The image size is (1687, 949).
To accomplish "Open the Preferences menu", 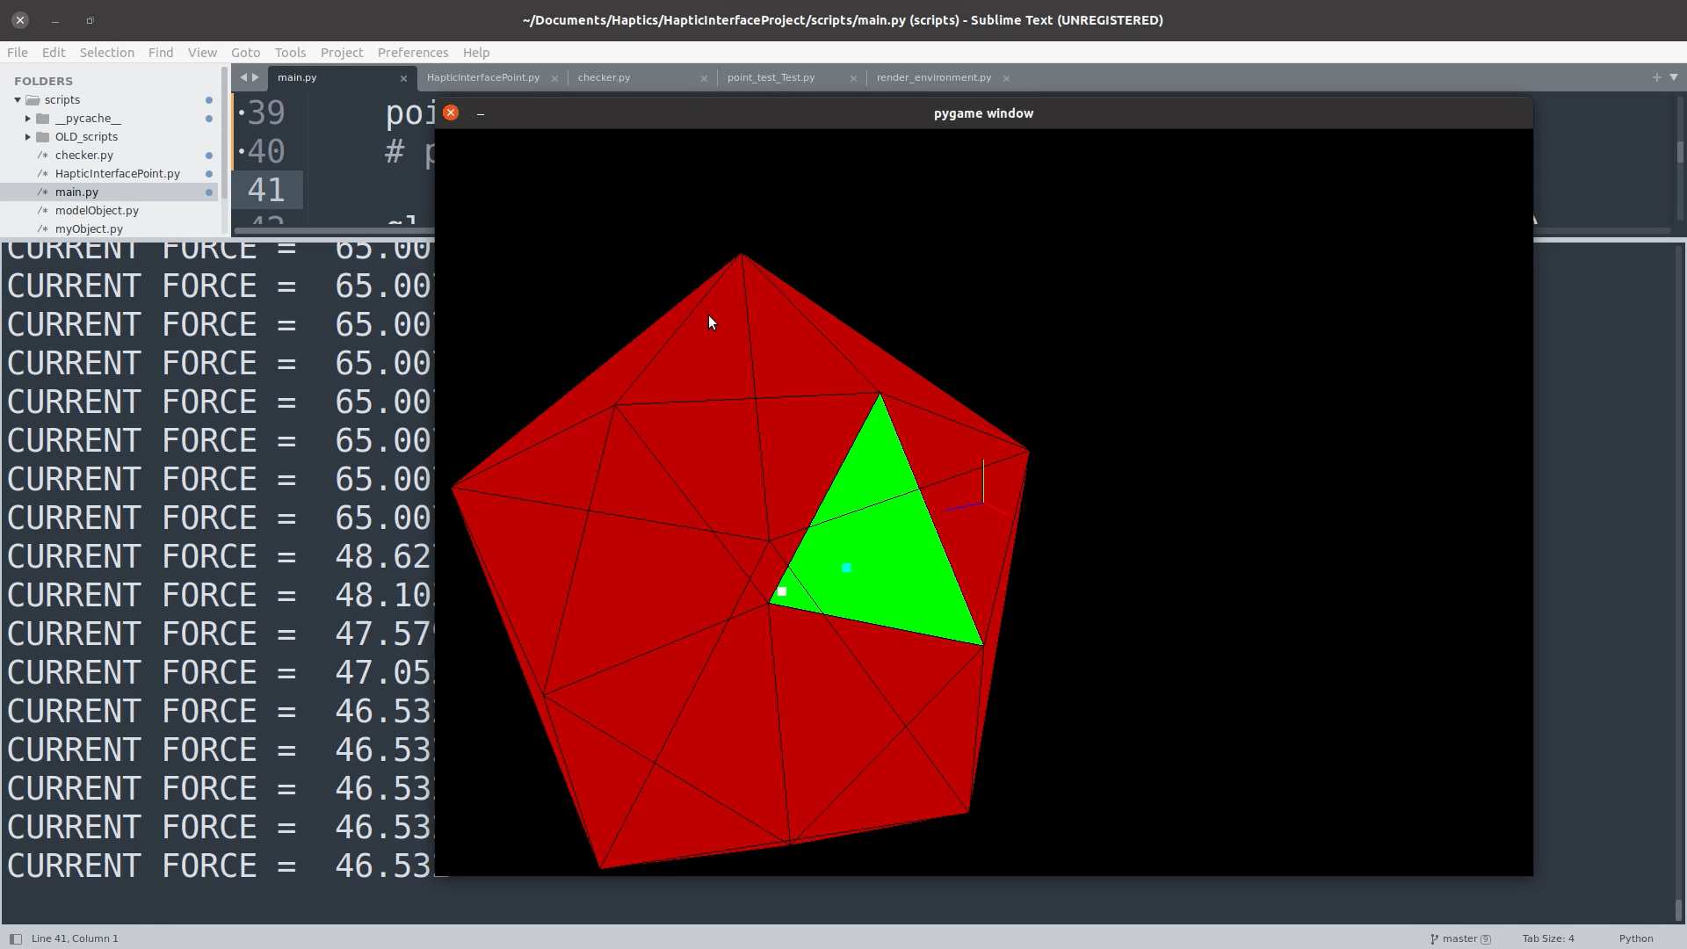I will click(x=413, y=53).
